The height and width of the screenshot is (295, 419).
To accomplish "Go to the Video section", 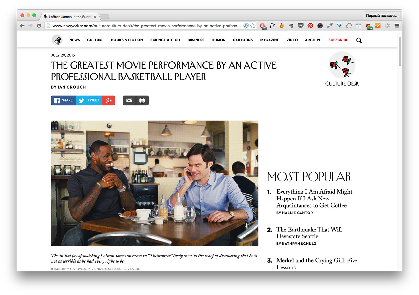I will click(292, 40).
